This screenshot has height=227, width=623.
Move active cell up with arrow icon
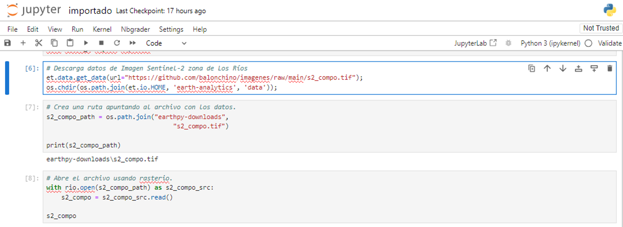tap(547, 69)
